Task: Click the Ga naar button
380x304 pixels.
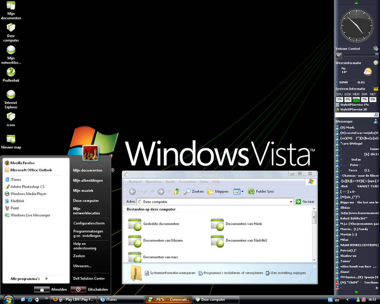Action: [305, 202]
